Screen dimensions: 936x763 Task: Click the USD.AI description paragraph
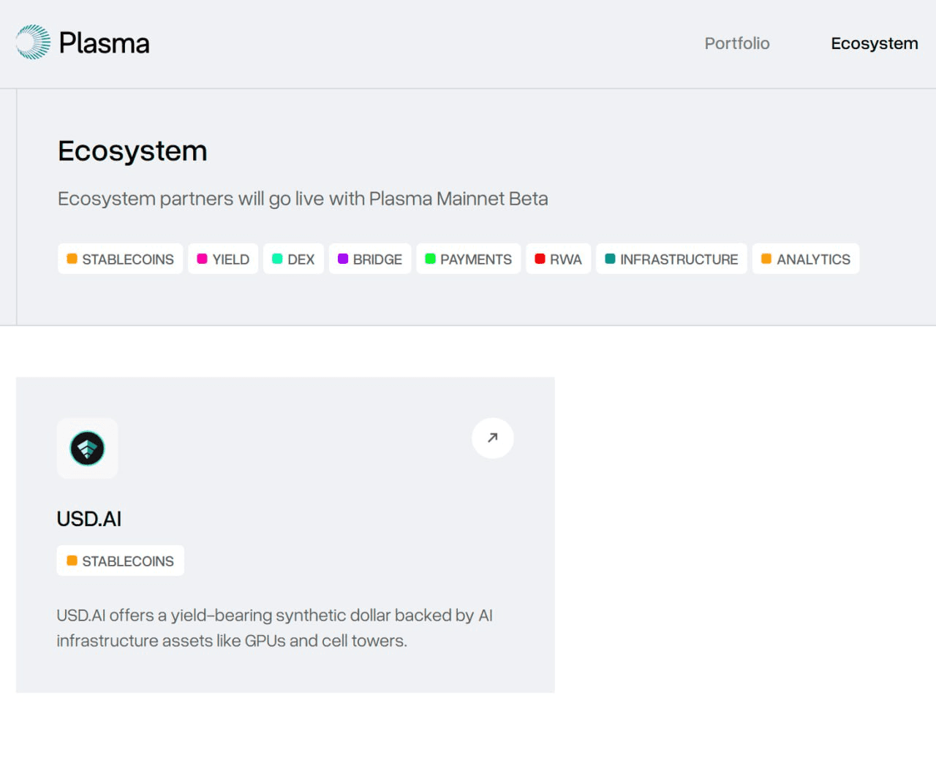(275, 628)
